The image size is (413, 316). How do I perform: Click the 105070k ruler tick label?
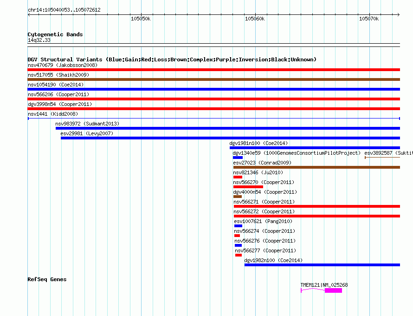coord(369,19)
